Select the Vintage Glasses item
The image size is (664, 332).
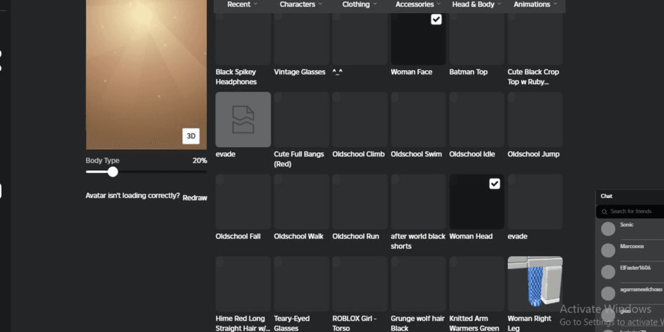pyautogui.click(x=301, y=38)
